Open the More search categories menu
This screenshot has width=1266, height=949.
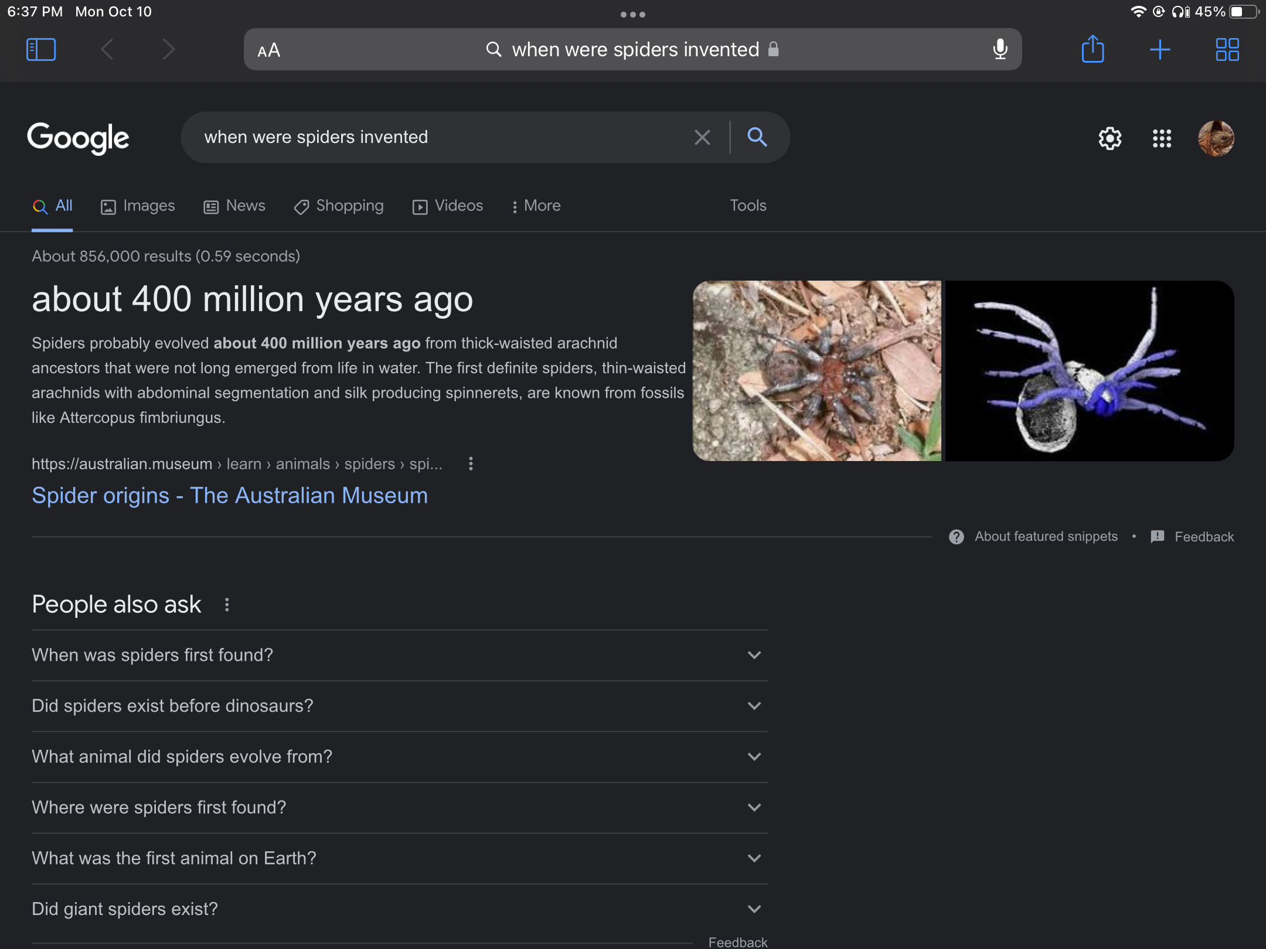536,206
